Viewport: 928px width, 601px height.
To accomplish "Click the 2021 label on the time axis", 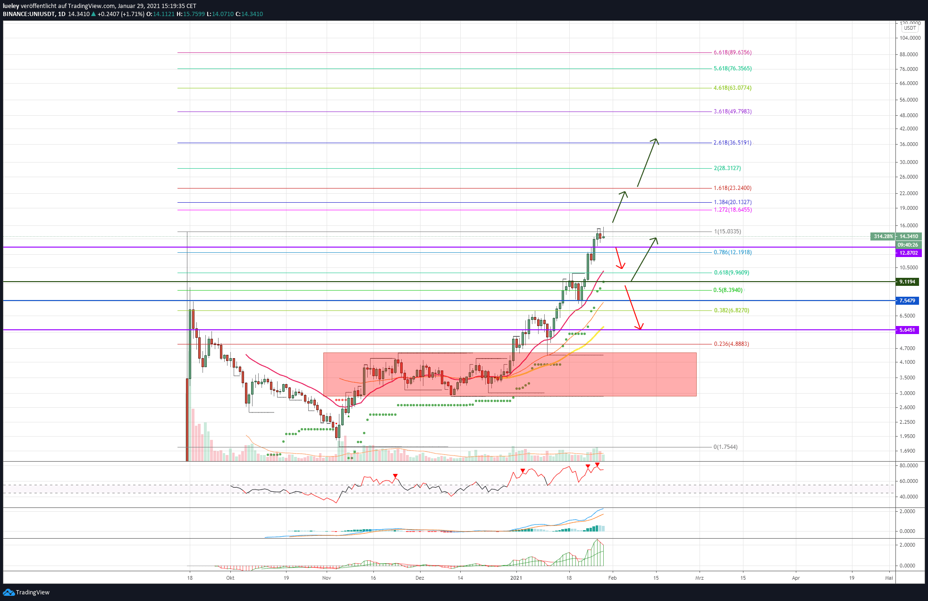I will coord(516,577).
